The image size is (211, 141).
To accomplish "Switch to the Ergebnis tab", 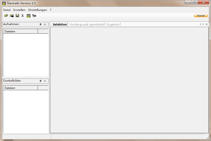I will click(113, 24).
